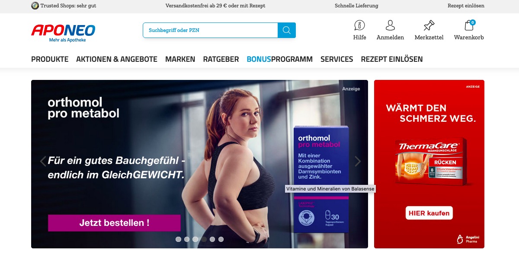519x257 pixels.
Task: Click the Anmelden user icon
Action: tap(390, 25)
